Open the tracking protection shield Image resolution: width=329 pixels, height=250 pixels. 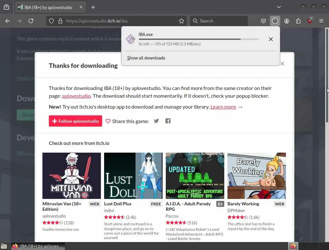point(51,21)
